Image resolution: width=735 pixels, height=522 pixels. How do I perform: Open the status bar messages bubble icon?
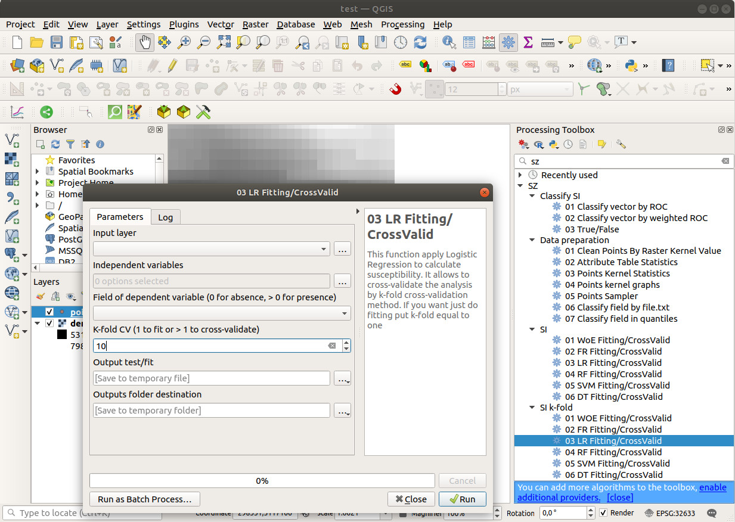coord(712,513)
